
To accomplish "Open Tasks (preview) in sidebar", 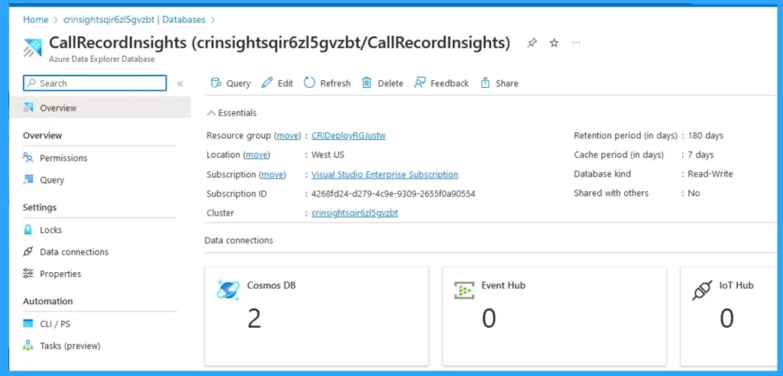I will tap(70, 345).
